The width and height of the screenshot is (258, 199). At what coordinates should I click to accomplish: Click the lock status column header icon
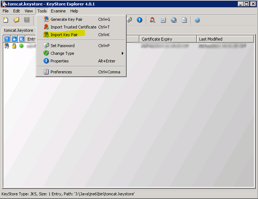pos(14,39)
